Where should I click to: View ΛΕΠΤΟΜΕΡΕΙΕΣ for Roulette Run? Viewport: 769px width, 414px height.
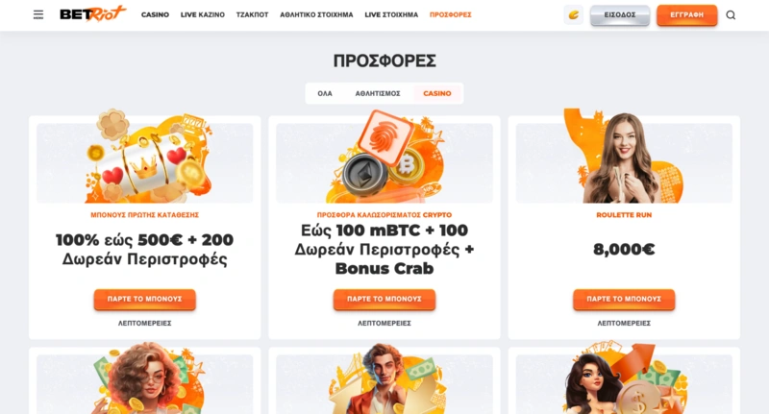624,324
